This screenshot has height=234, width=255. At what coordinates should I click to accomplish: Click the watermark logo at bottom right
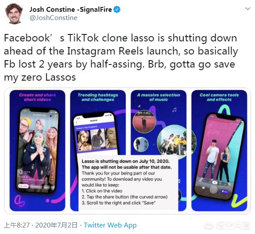228,225
